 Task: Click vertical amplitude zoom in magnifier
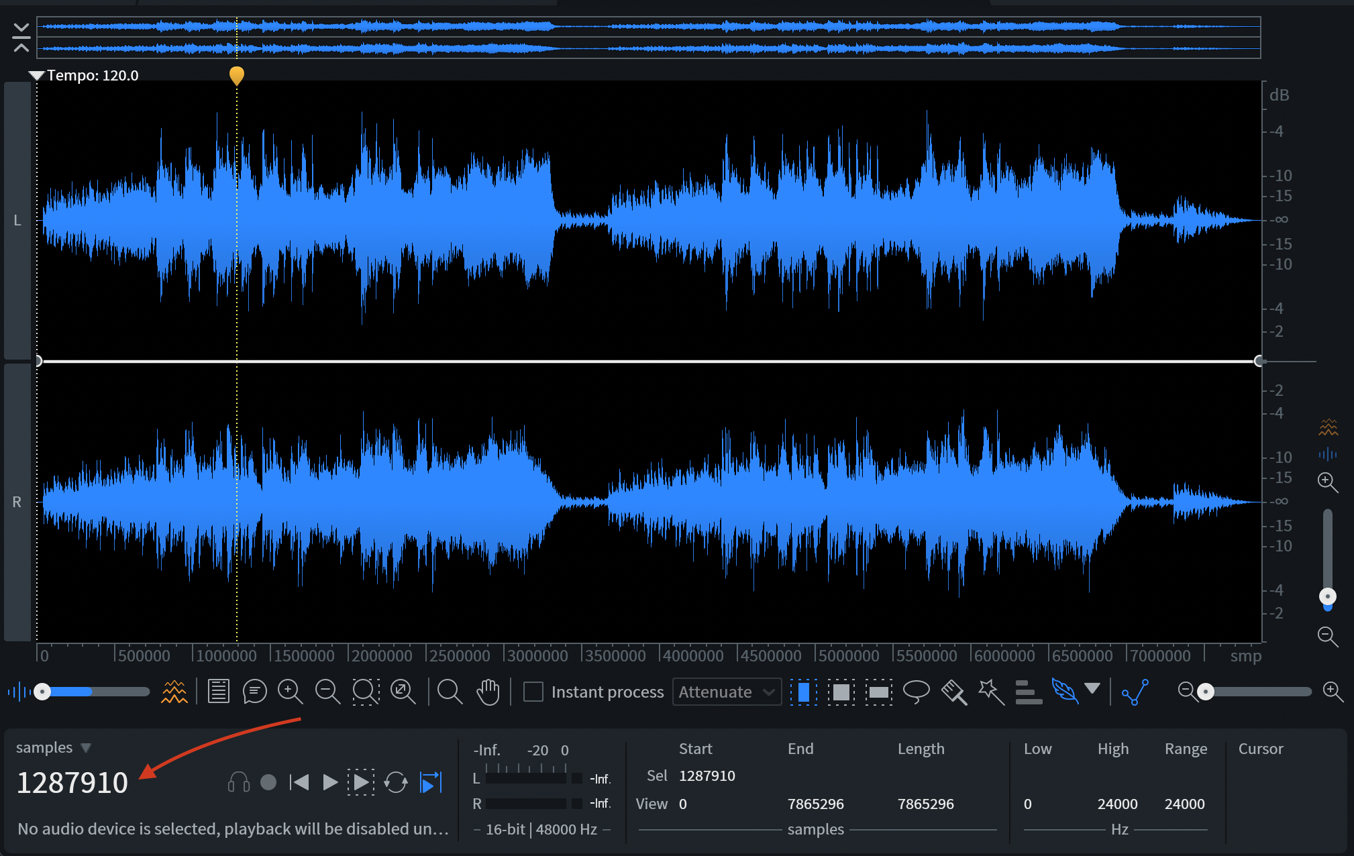(1328, 482)
